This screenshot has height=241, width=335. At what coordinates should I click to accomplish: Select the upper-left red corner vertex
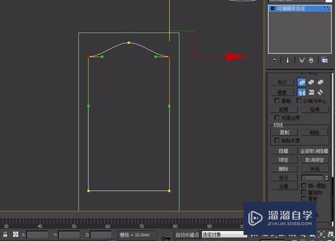pyautogui.click(x=88, y=56)
